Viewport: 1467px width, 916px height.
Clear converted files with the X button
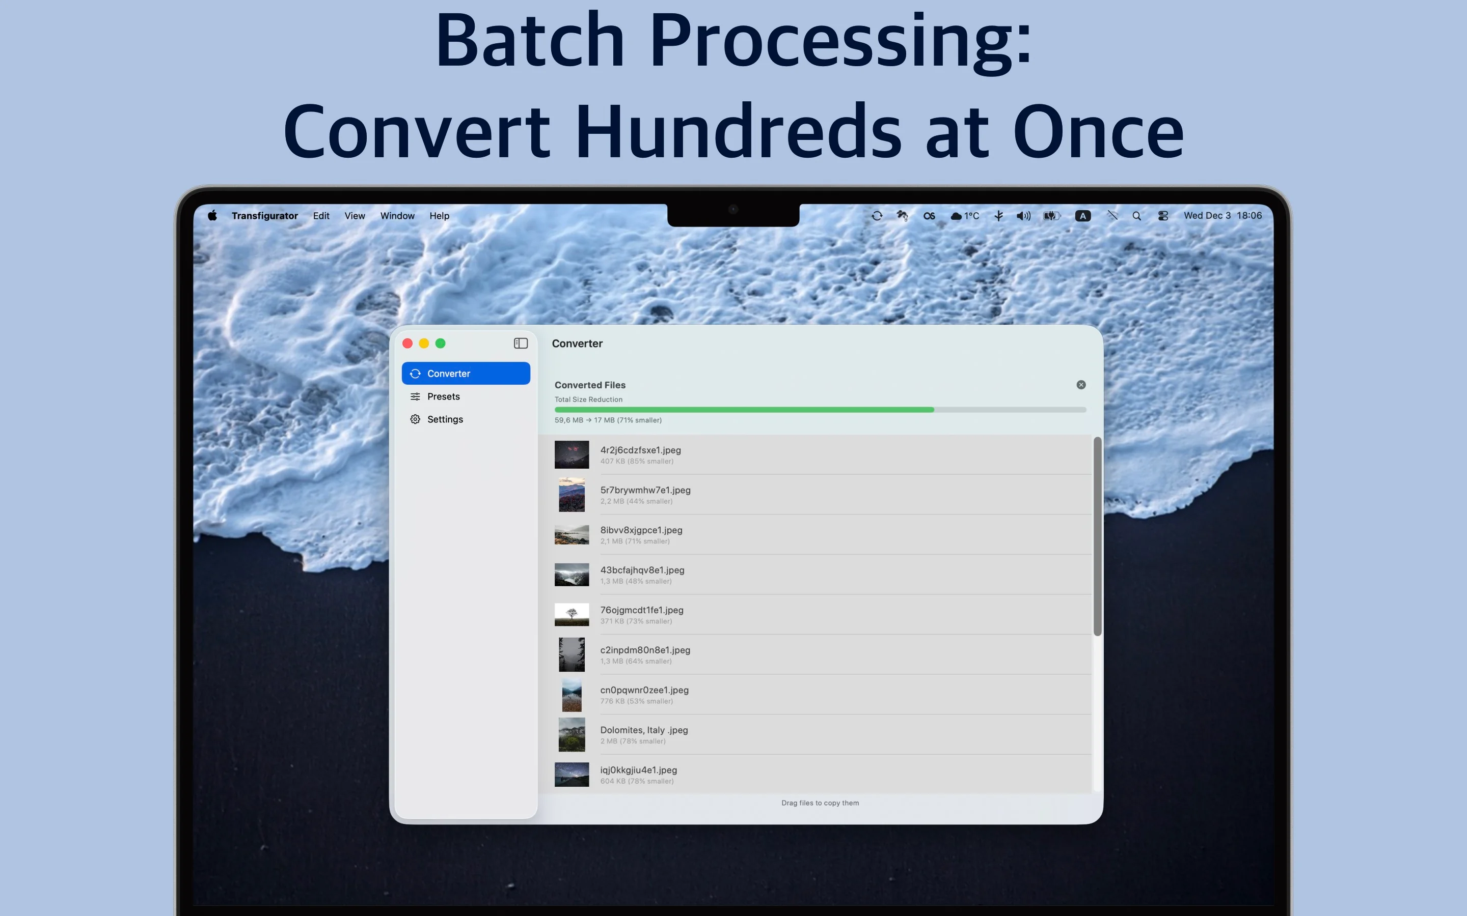[1081, 385]
